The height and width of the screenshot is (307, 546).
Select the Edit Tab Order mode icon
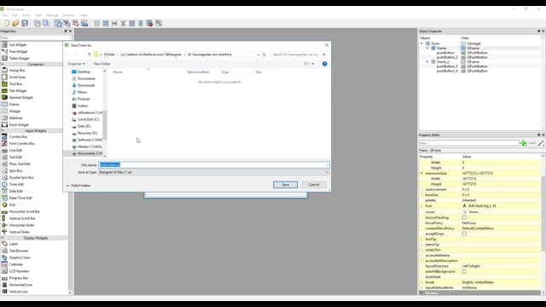[84, 23]
